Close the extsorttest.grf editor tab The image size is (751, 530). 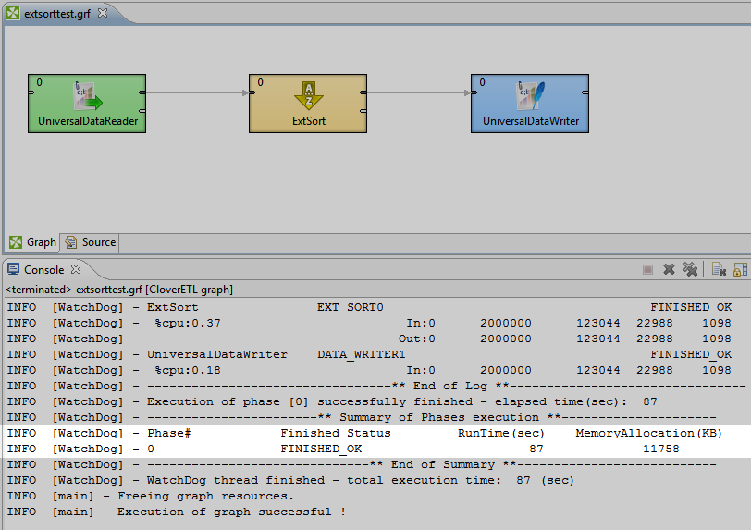[x=103, y=14]
